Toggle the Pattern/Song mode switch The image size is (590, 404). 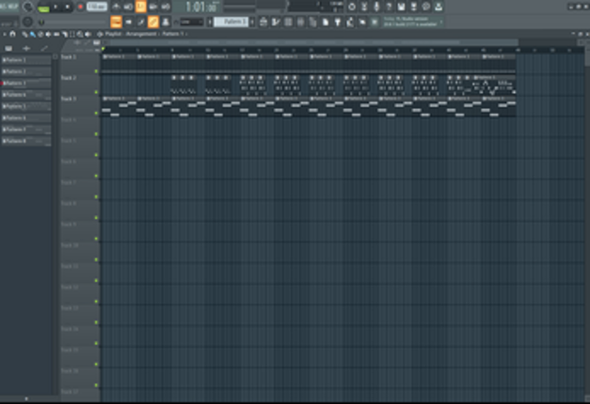43,8
